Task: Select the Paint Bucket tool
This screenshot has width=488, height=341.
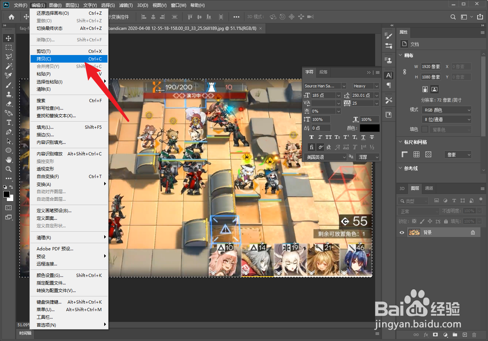Action: [9, 113]
